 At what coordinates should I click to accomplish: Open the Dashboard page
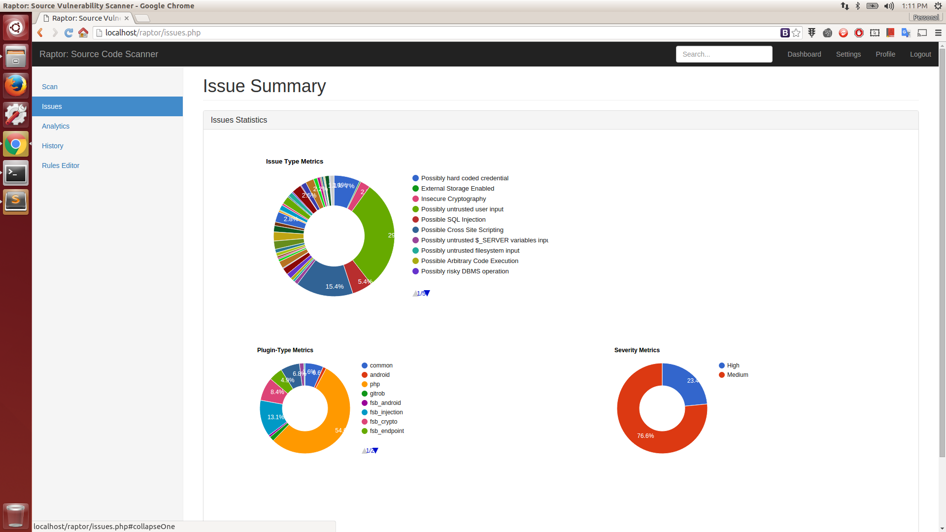804,54
